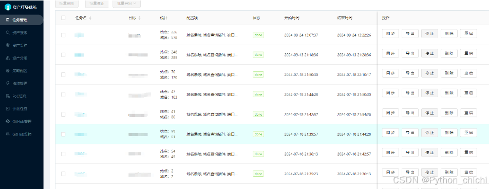Click the 资产分组 hierarchy icon

pyautogui.click(x=8, y=58)
